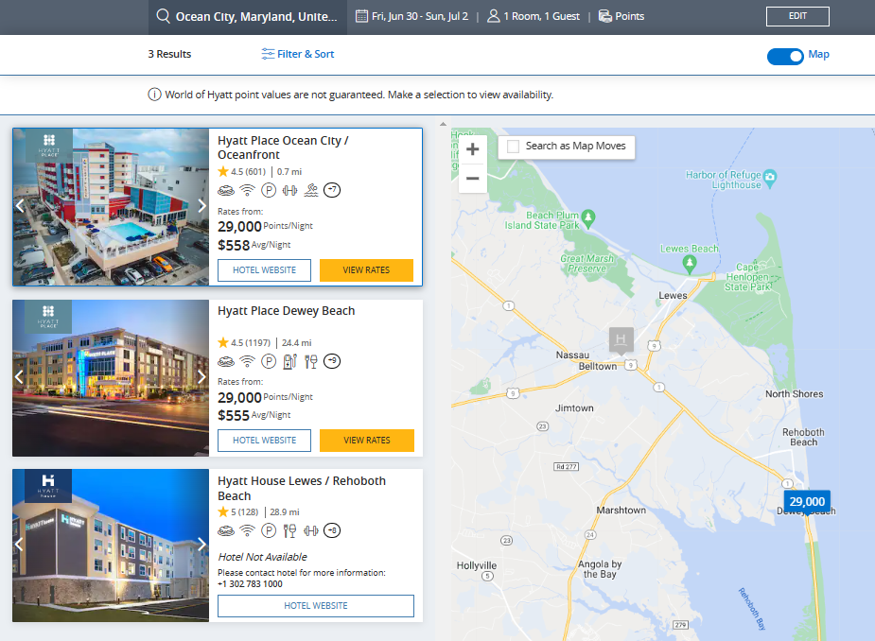Click the WiFi icon for Hyatt Place Dewey Beach
Screen dimensions: 875x641
pos(247,361)
